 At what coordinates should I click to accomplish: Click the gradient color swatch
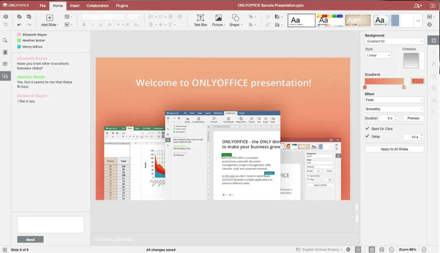(x=417, y=81)
